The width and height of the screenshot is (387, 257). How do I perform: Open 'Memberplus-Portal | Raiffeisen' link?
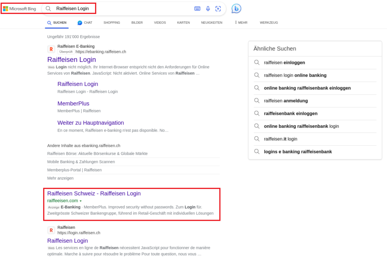point(74,170)
